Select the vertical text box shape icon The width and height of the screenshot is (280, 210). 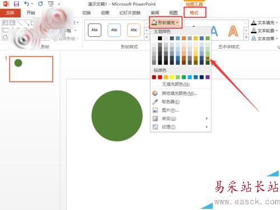[12, 23]
